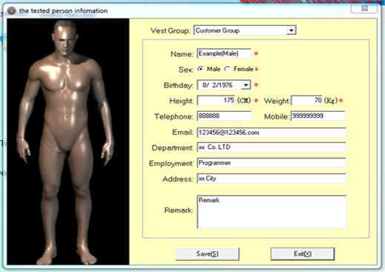The width and height of the screenshot is (385, 272).
Task: Select the Department text field
Action: [272, 147]
